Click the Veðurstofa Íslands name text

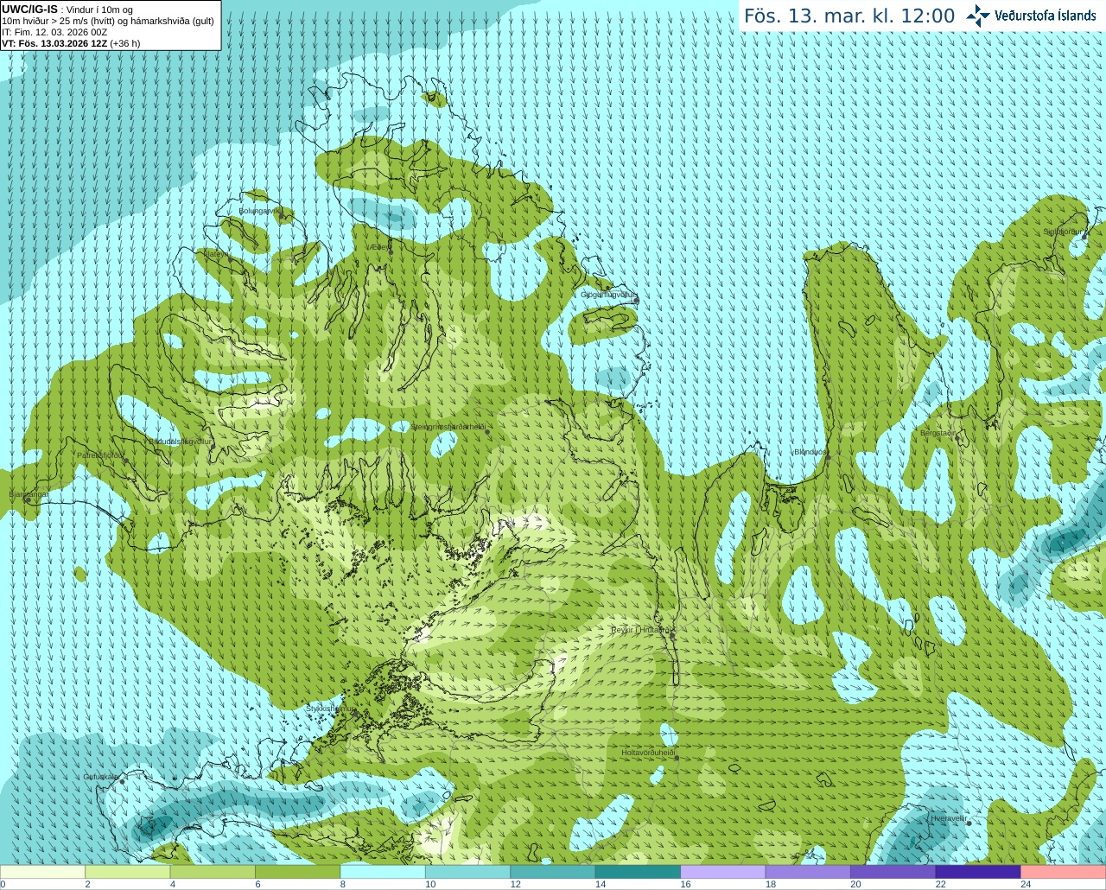[1045, 16]
